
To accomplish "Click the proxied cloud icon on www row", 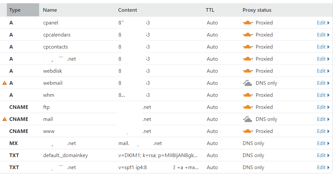I will point(248,131).
